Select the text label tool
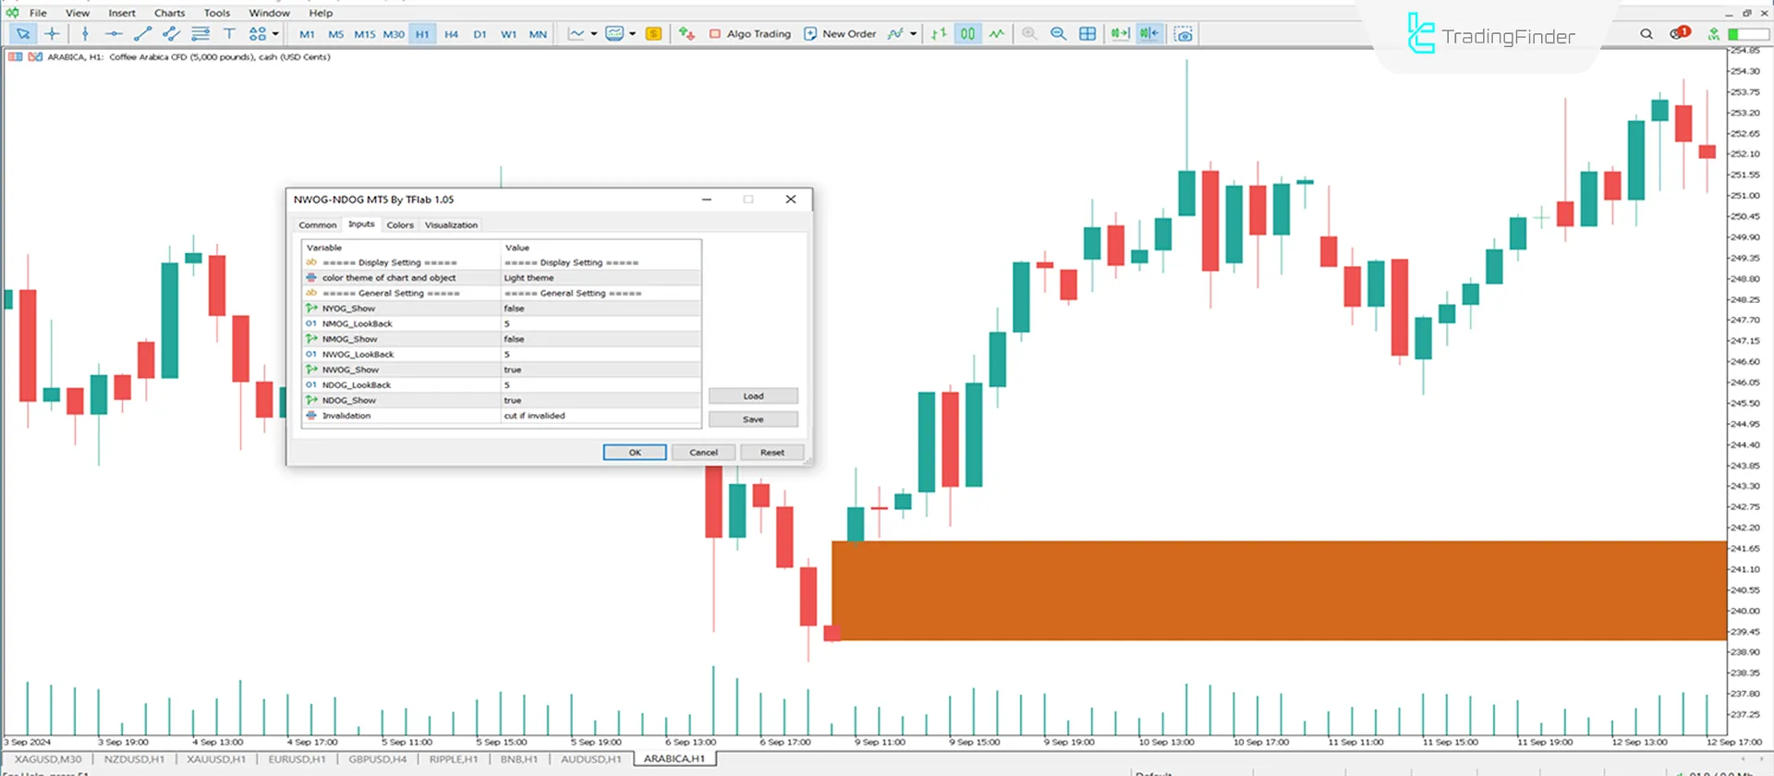Viewport: 1774px width, 776px height. (x=229, y=34)
